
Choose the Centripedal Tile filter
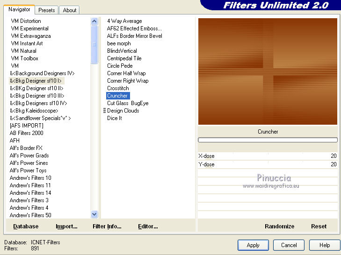click(124, 58)
